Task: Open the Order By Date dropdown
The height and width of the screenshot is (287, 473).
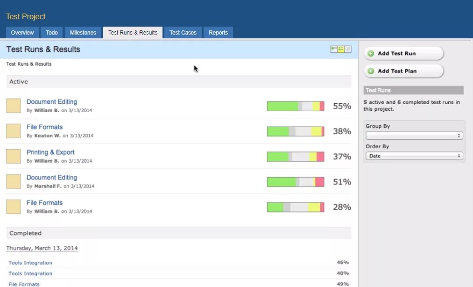Action: 414,156
